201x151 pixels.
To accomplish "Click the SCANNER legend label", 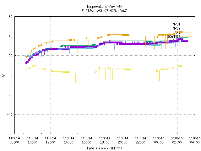I will click(x=174, y=36).
